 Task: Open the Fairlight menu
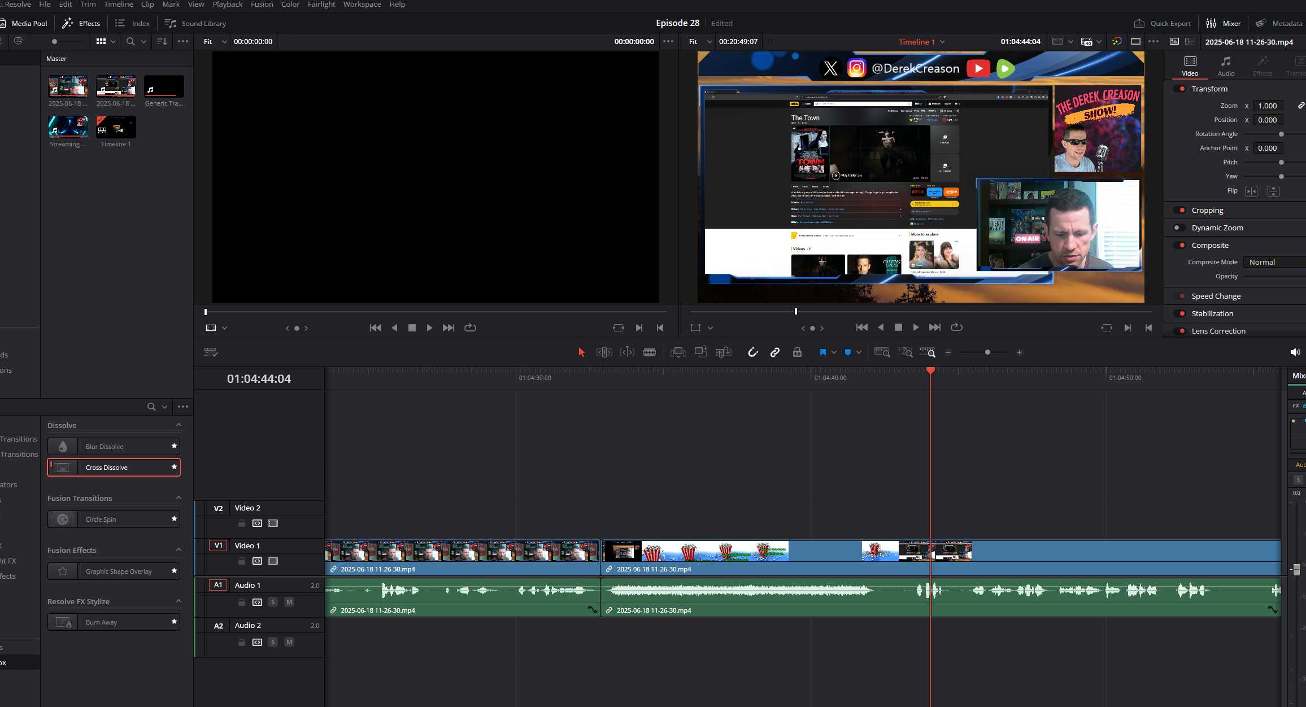pos(321,5)
